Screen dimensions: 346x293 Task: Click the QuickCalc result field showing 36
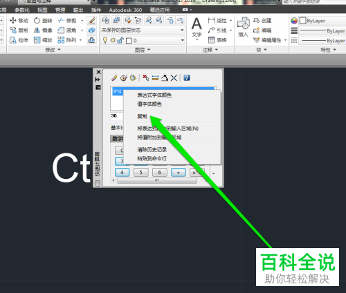(x=117, y=116)
